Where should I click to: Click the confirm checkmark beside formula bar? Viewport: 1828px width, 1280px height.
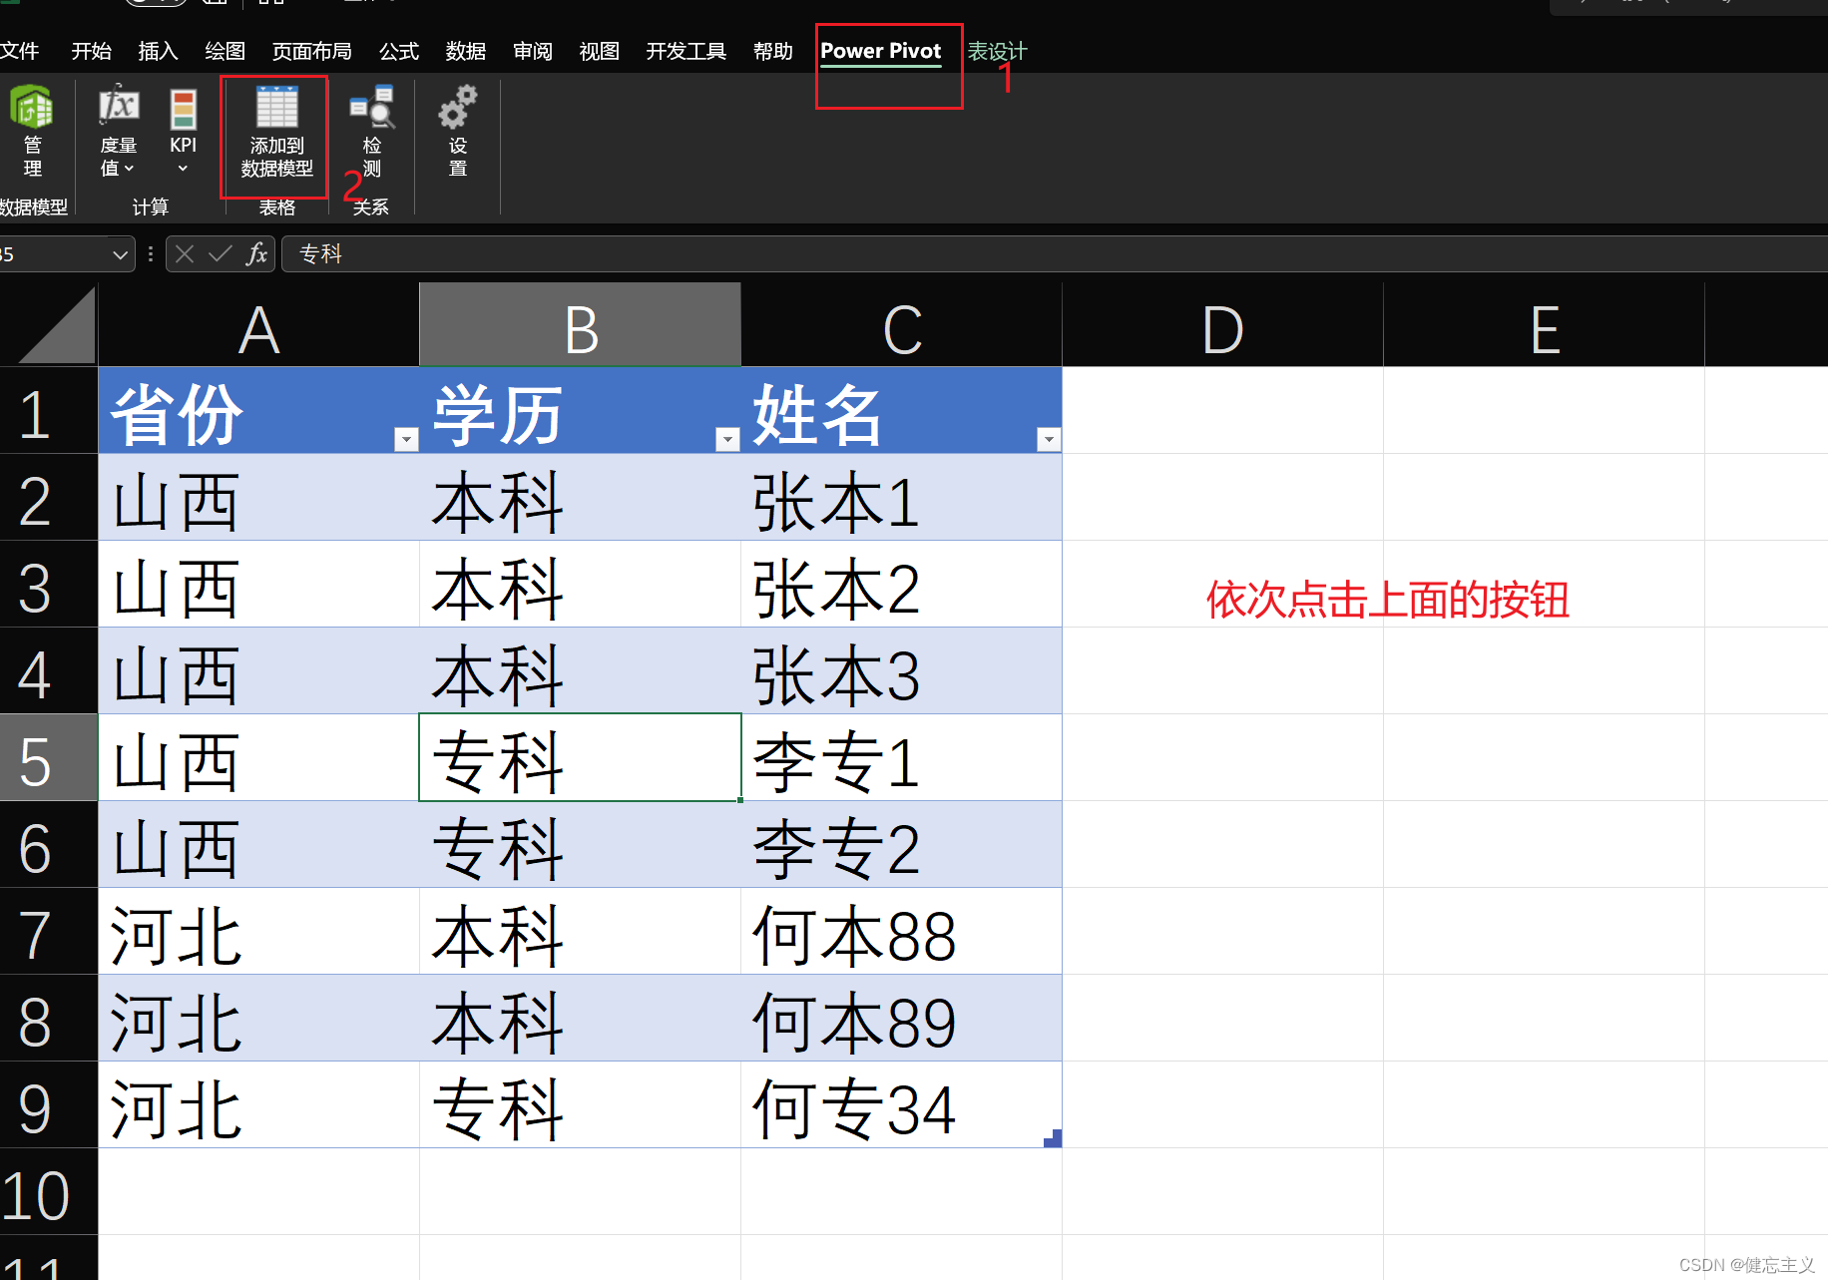pos(220,253)
